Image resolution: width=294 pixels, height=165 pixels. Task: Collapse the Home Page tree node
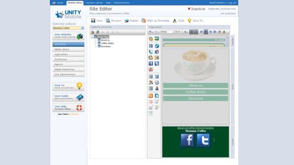pos(92,37)
